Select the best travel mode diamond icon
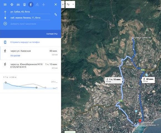Image resolution: width=161 pixels, height=133 pixels. [12, 4]
